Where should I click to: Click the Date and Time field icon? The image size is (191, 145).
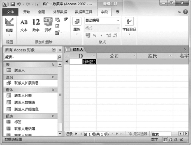[x=57, y=20]
